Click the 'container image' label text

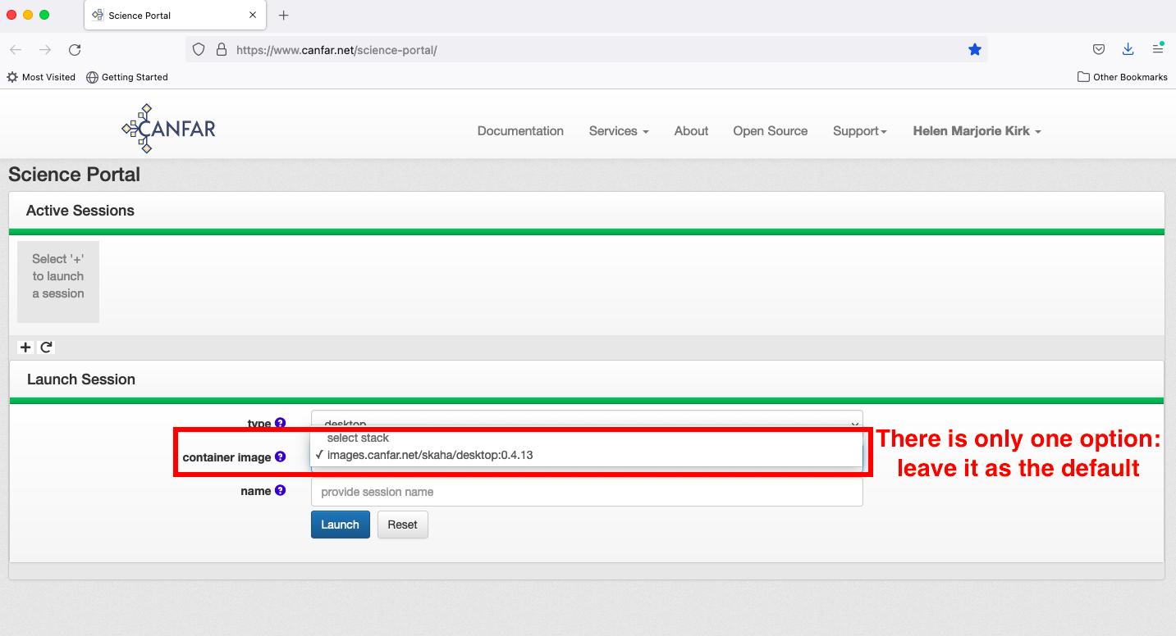coord(227,457)
